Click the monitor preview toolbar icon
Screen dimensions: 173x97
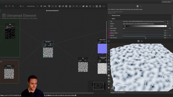[x=97, y=6]
